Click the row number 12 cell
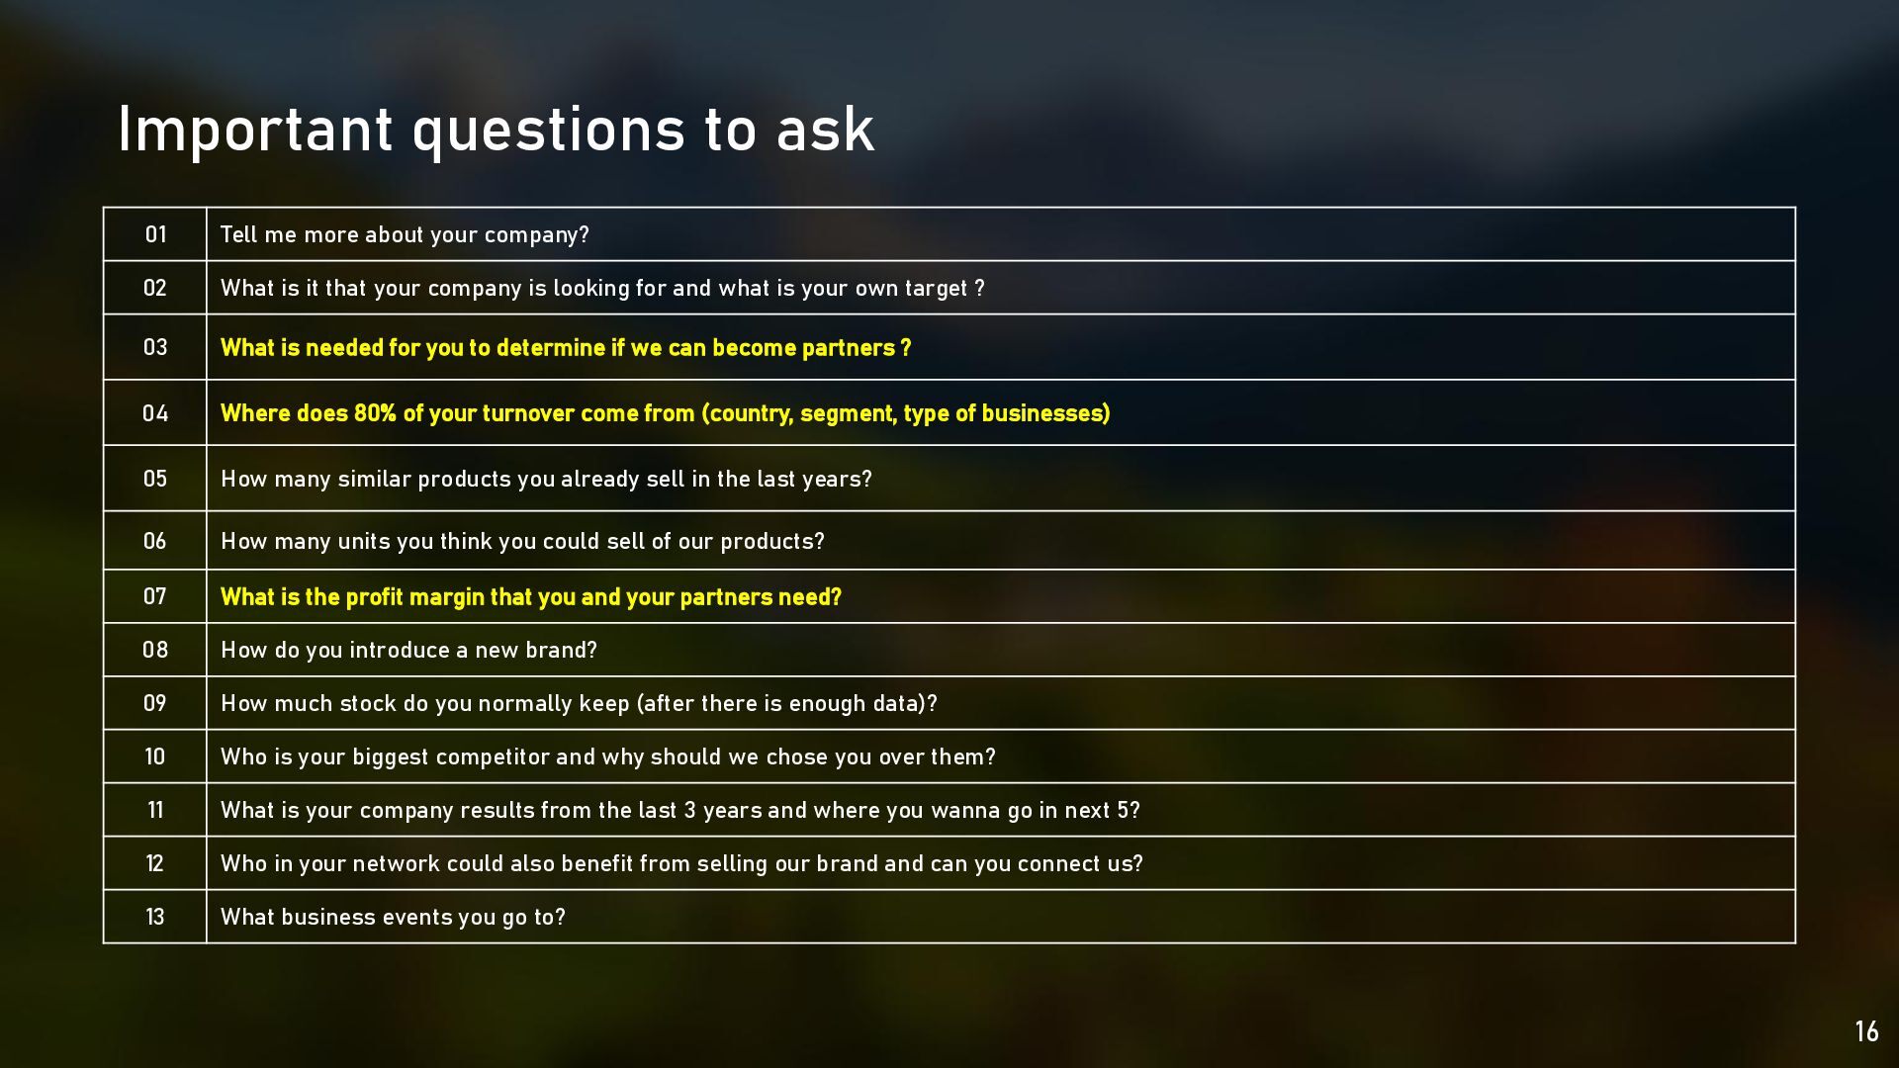This screenshot has height=1068, width=1899. click(x=155, y=863)
